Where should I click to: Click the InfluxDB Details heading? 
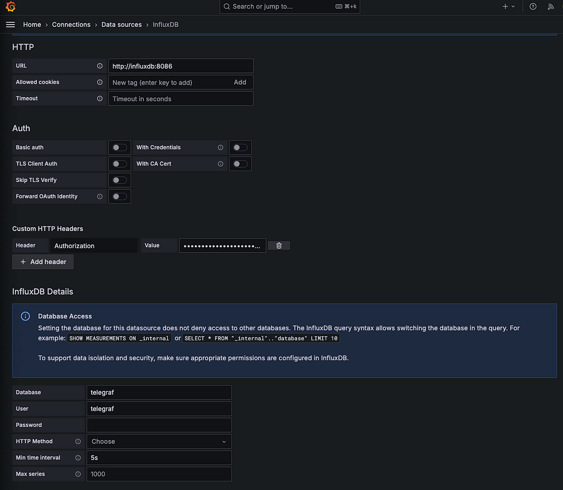(43, 292)
